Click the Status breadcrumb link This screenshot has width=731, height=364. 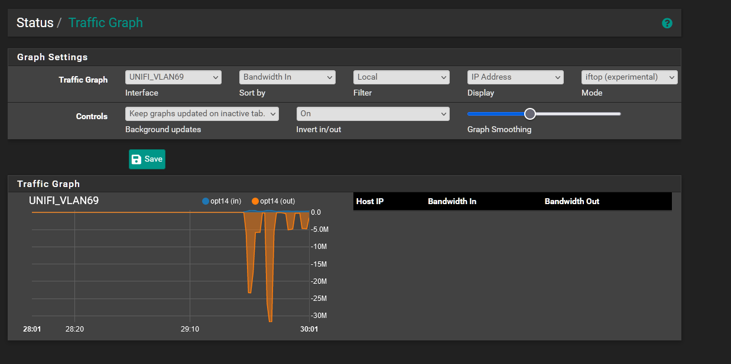(35, 23)
